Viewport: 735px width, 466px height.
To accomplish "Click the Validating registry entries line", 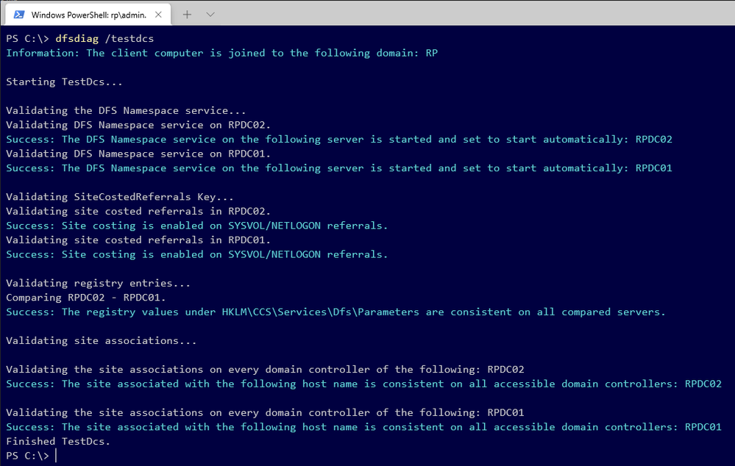I will tap(96, 283).
